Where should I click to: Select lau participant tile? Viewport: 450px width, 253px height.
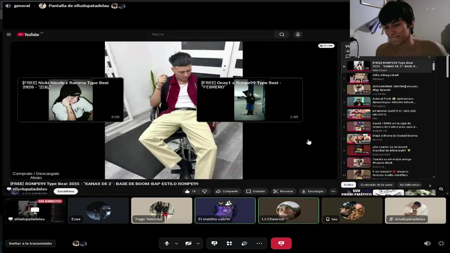352,210
